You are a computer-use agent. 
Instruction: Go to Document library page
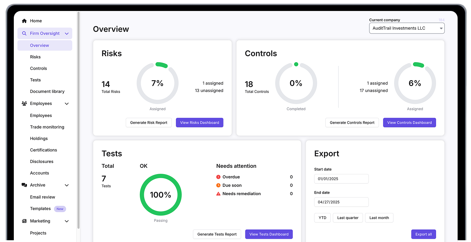point(47,92)
